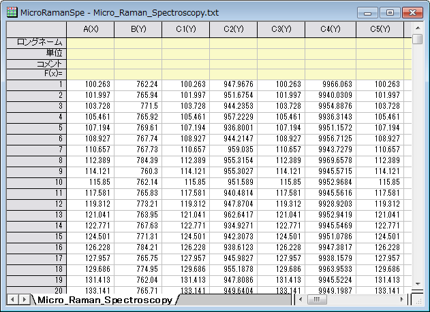Click vertical scrollbar up arrow

tap(418, 28)
